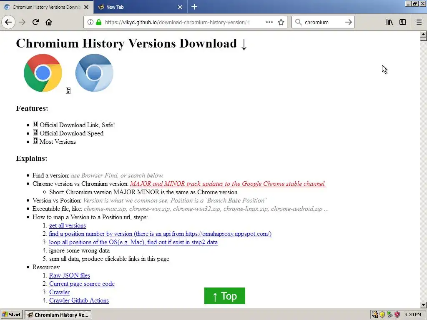
Task: Click the network computers tray icon
Action: [390, 315]
